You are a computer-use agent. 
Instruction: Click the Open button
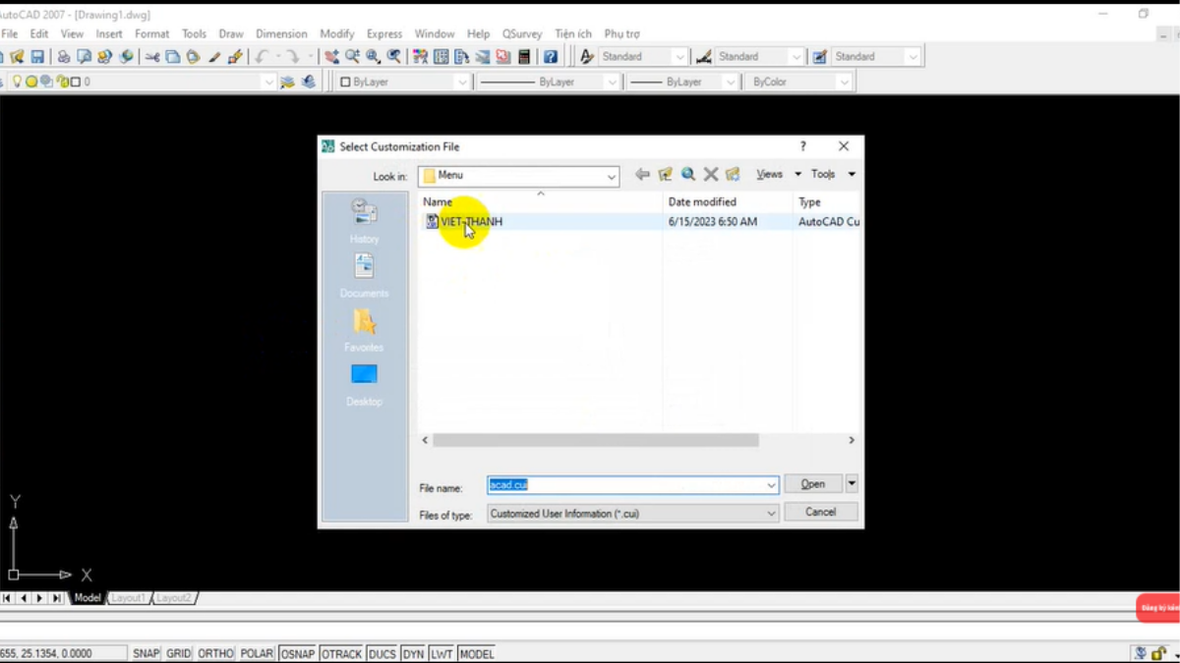[812, 484]
